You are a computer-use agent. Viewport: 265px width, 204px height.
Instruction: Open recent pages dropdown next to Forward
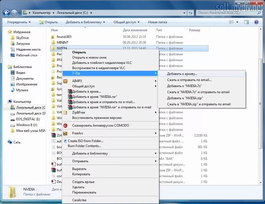[x=20, y=13]
